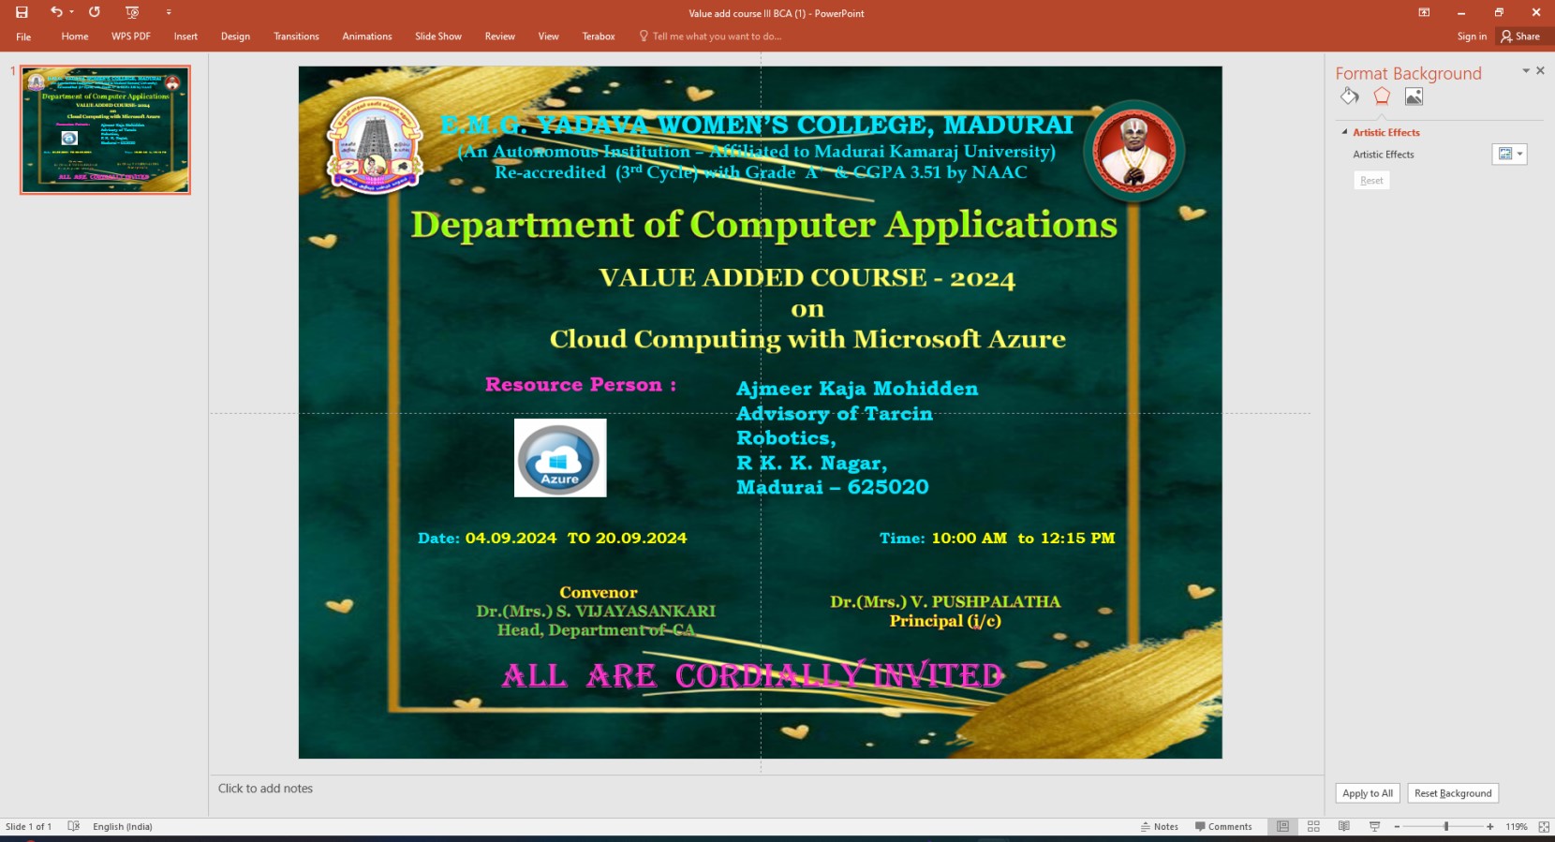Open zoom dialog via 119% level
1555x842 pixels.
pyautogui.click(x=1517, y=827)
